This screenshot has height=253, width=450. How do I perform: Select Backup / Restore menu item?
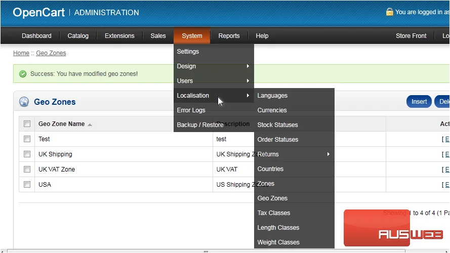tap(214, 125)
